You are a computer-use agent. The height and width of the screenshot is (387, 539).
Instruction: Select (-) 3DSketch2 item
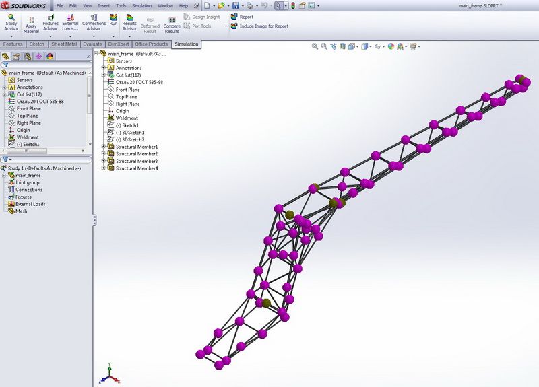126,139
